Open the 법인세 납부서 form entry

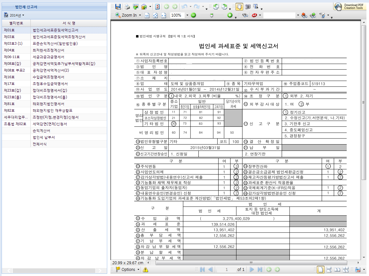point(44,137)
